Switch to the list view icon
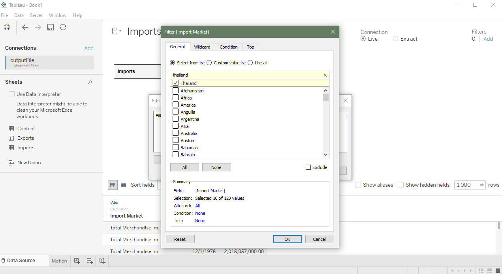The image size is (502, 274). pyautogui.click(x=123, y=185)
